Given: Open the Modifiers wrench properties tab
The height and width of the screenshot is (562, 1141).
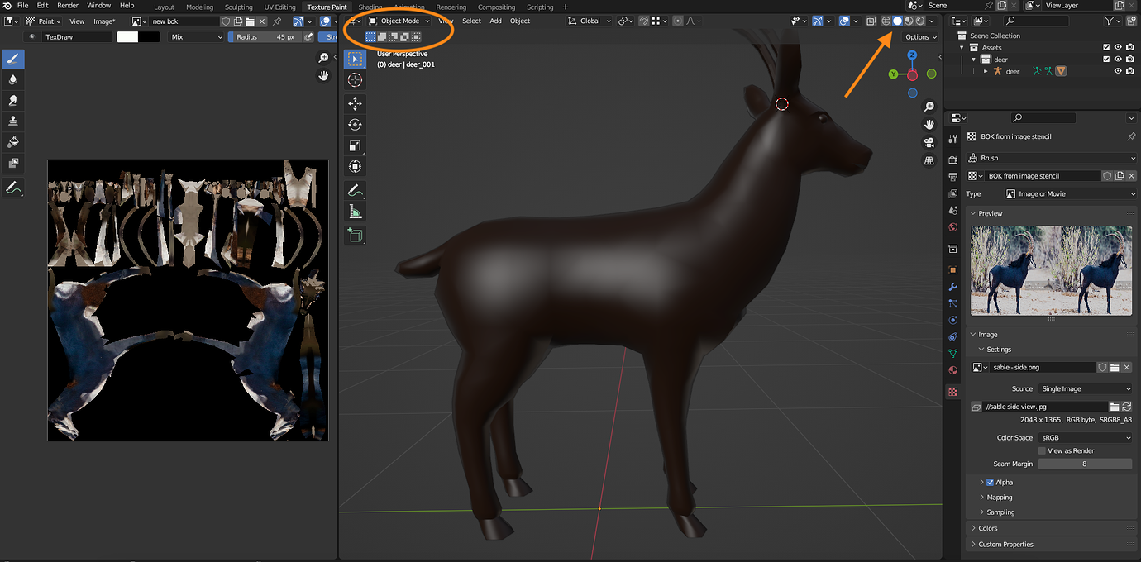Looking at the screenshot, I should pos(952,287).
